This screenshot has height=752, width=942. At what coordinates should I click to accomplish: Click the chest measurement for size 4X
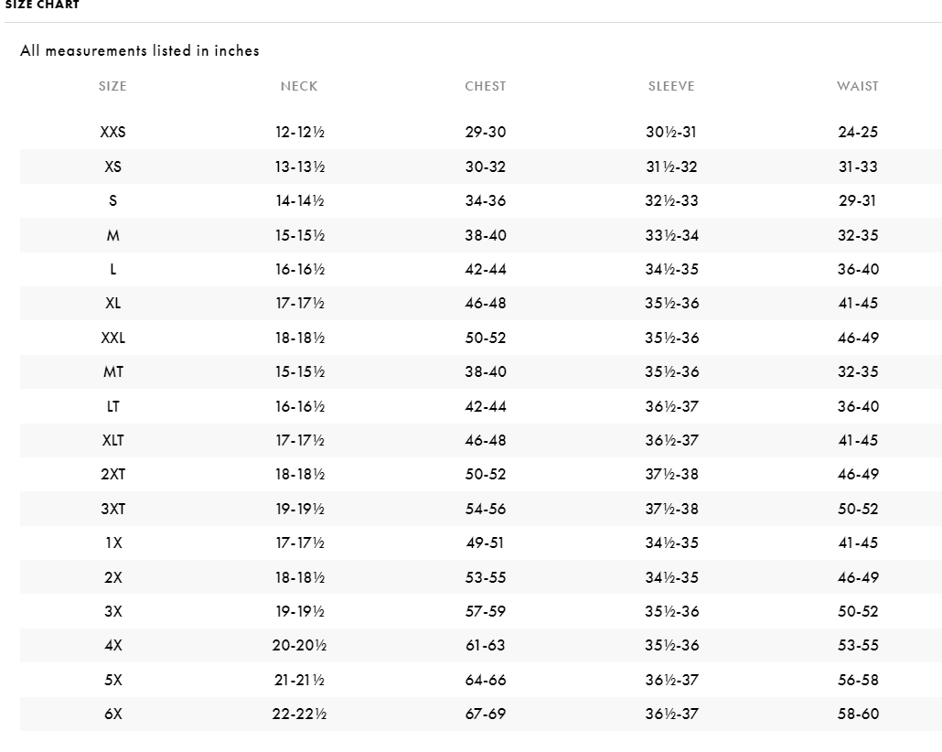point(485,645)
